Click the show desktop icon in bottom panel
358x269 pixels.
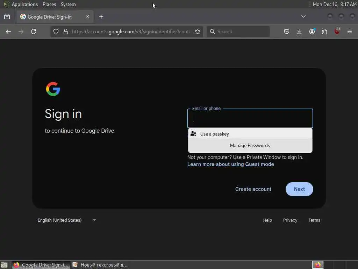click(4, 265)
